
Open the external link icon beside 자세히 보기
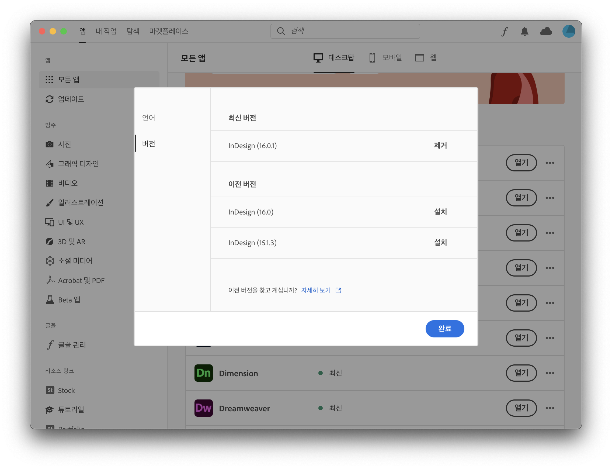click(x=338, y=290)
